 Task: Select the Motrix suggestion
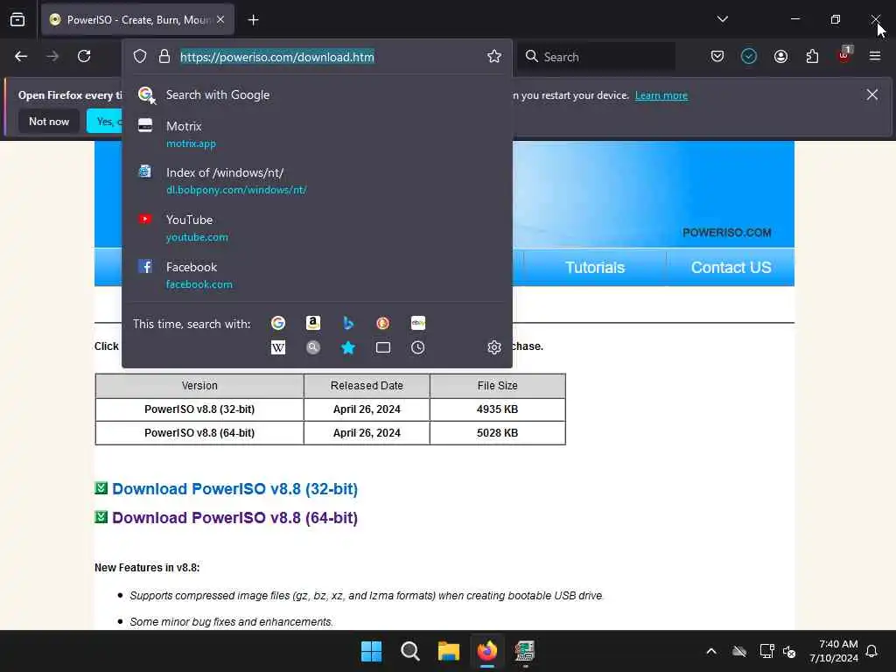(x=317, y=134)
